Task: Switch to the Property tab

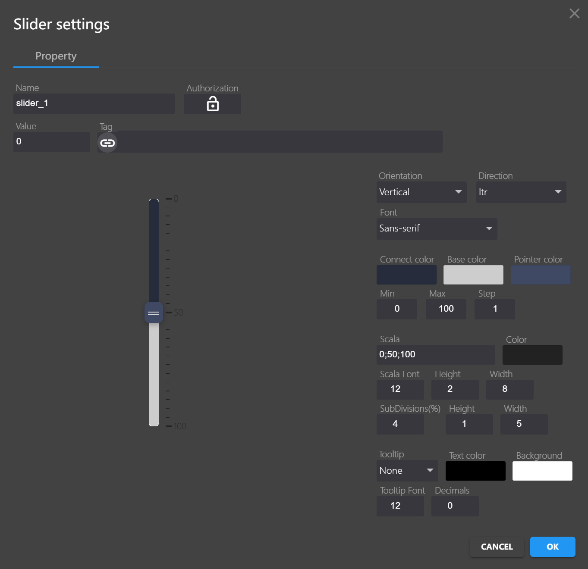Action: click(56, 56)
